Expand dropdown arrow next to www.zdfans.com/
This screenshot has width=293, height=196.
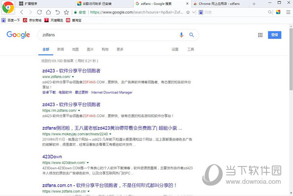click(73, 77)
